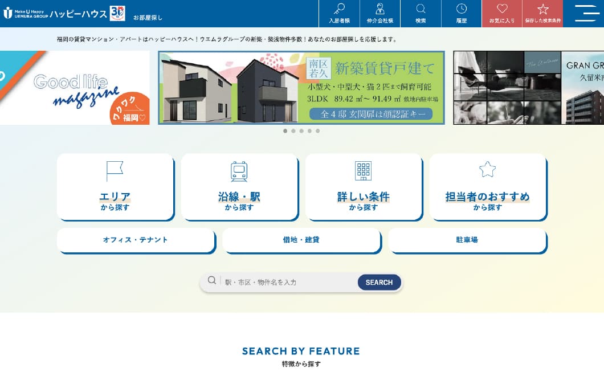This screenshot has height=376, width=604.
Task: Click the 仲介会社様 agent icon
Action: pos(379,10)
